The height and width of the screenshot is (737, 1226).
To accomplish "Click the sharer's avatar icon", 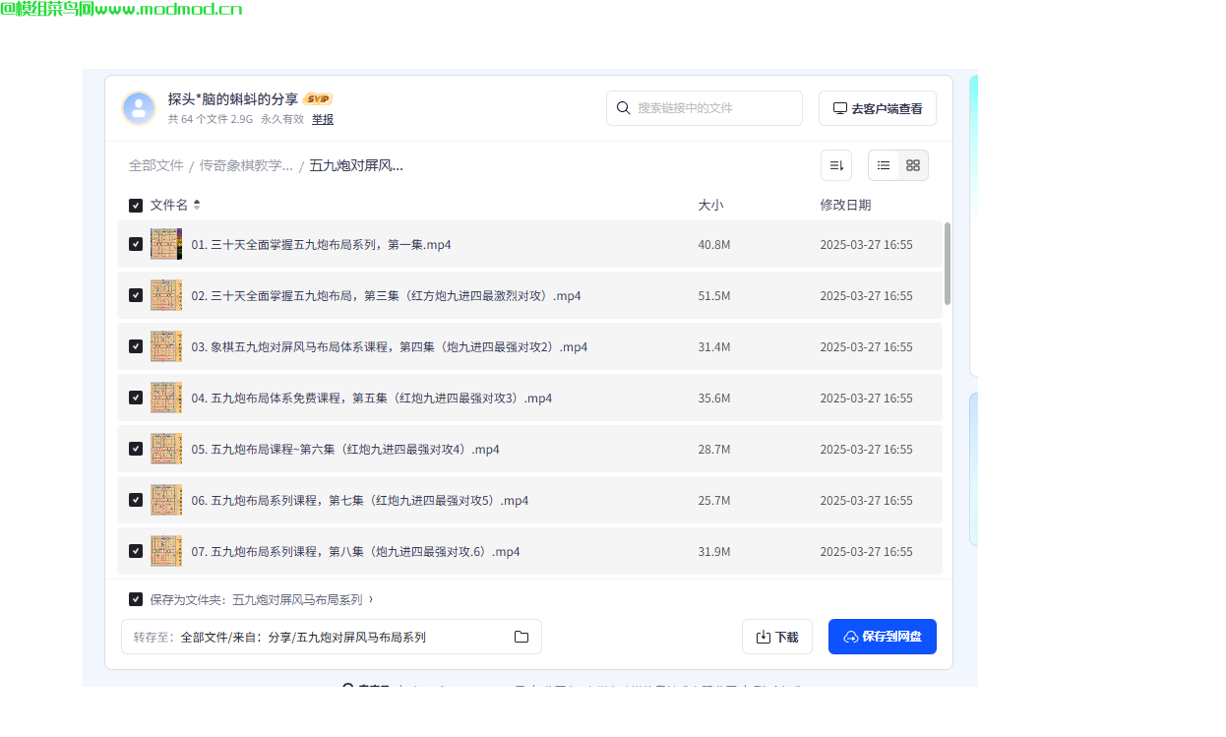I will (139, 108).
